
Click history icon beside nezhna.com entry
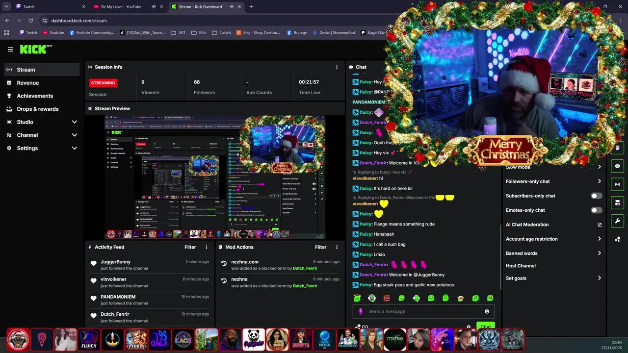click(x=224, y=263)
